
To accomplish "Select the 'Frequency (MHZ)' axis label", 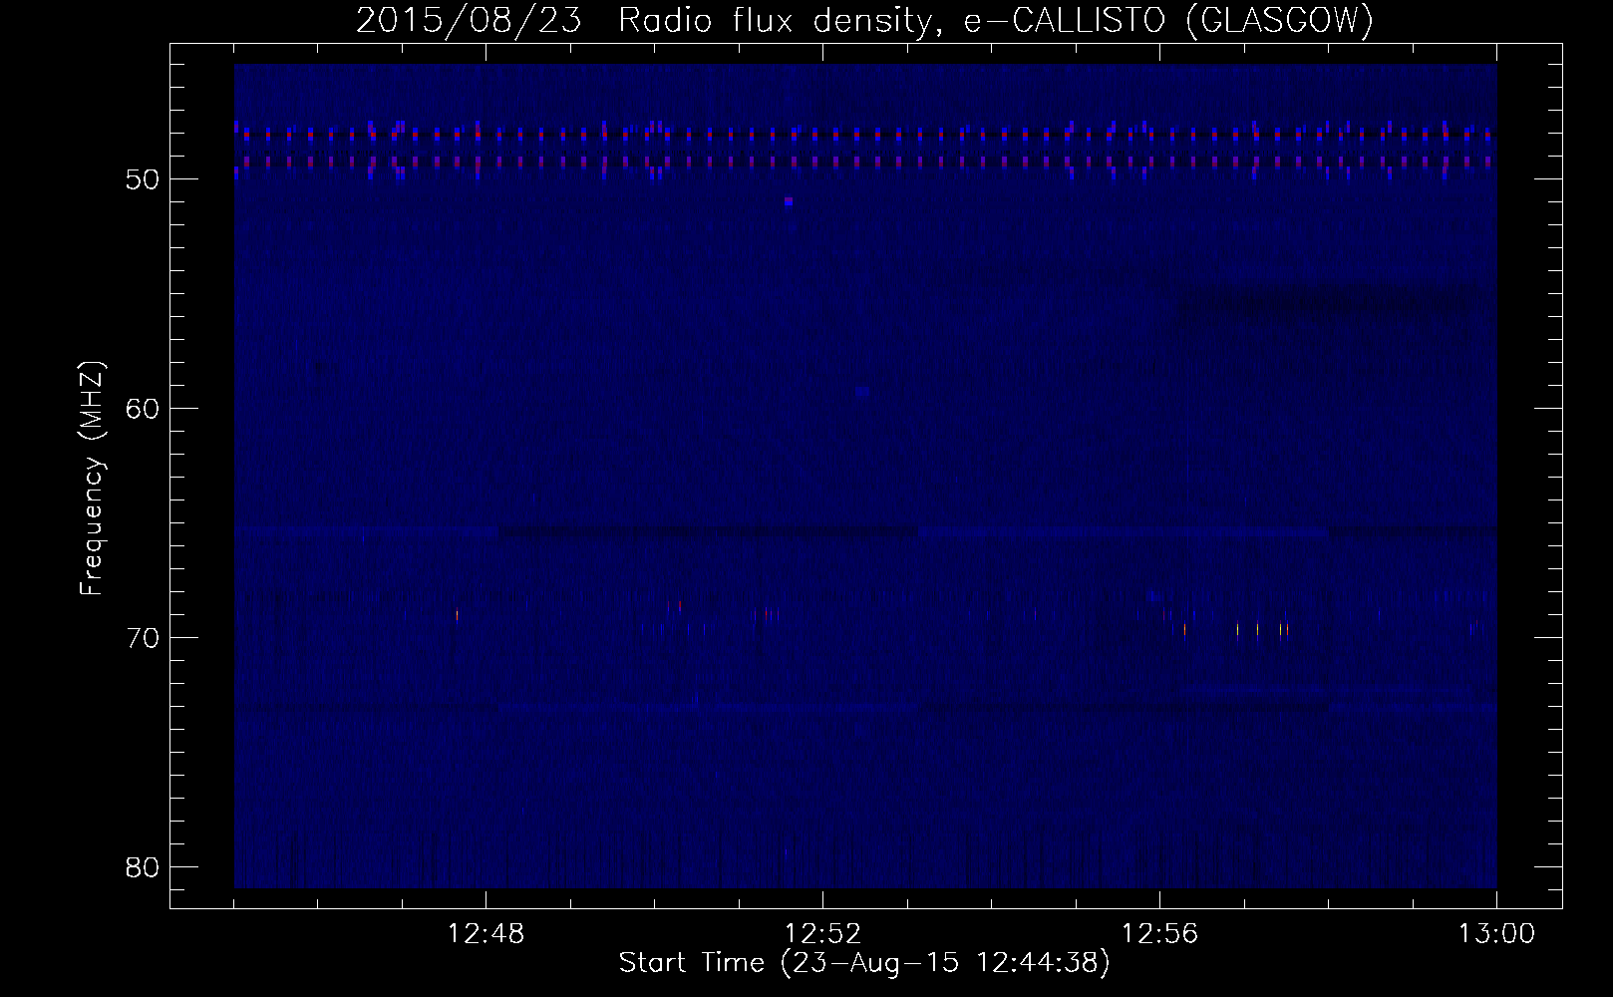I will pos(92,479).
